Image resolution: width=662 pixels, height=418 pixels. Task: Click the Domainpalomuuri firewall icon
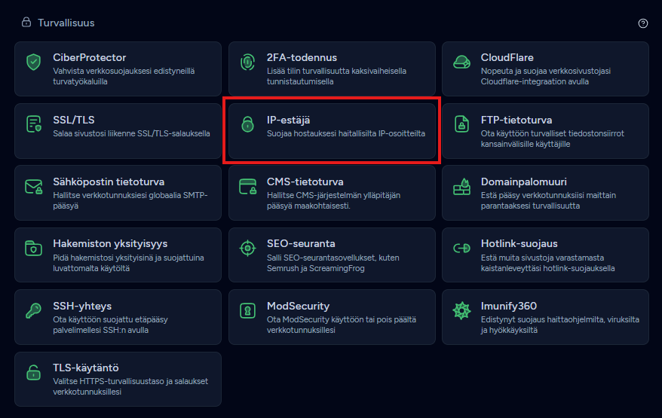pos(461,187)
